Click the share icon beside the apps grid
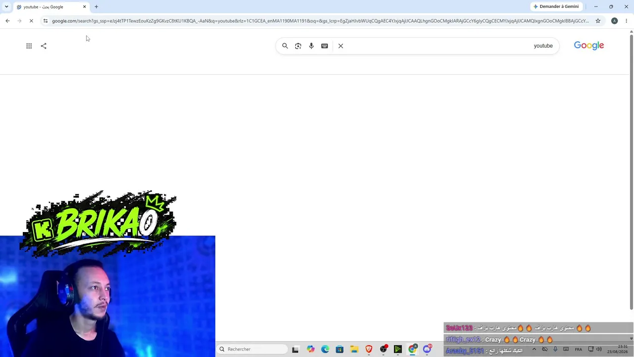This screenshot has width=634, height=357. tap(44, 46)
